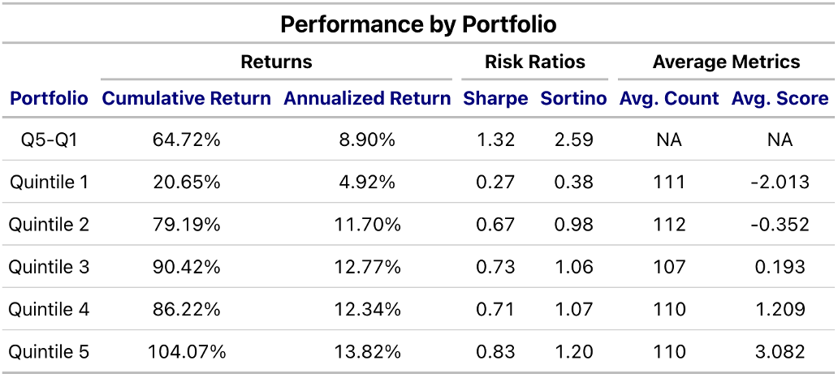Select the Returns column group header
The image size is (838, 378).
(276, 62)
